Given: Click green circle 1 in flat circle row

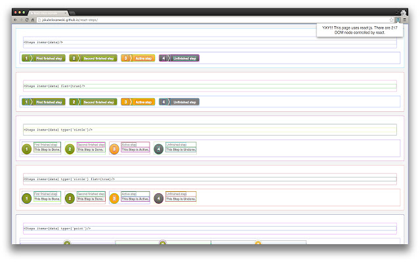Looking at the screenshot, I should click(26, 198).
